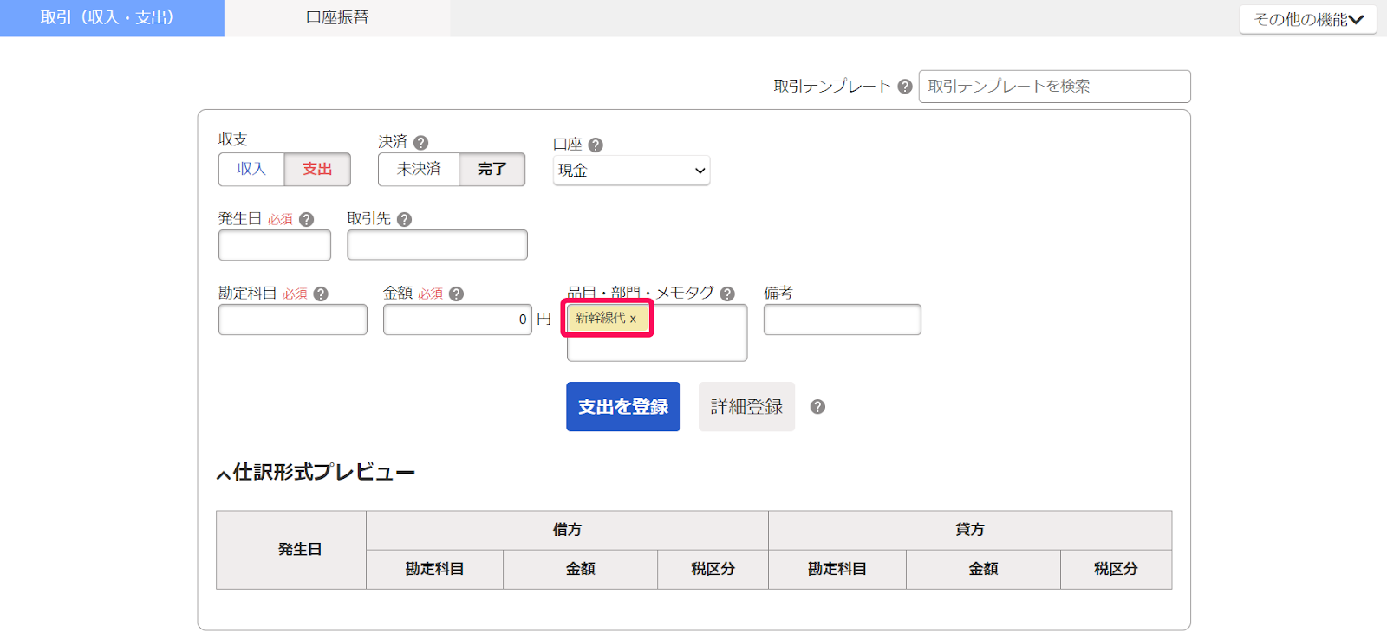Select 支出 as transaction type
This screenshot has height=639, width=1387.
pos(317,169)
